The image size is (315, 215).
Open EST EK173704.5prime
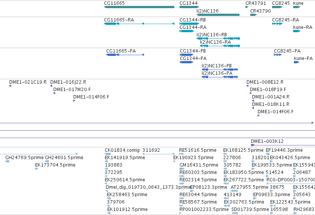[x=55, y=165]
